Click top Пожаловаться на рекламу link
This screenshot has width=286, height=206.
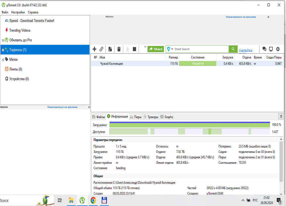241,17
